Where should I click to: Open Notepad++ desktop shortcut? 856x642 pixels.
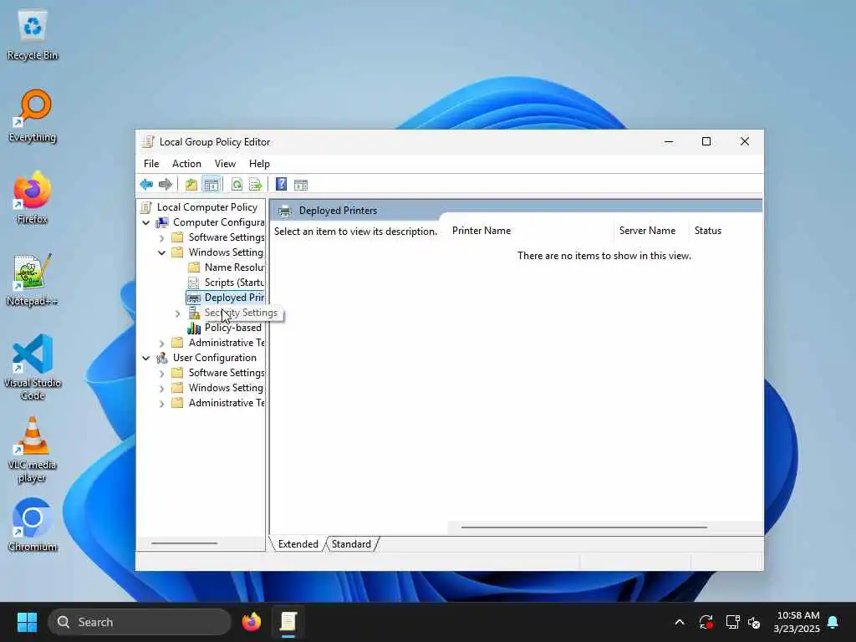click(x=33, y=280)
